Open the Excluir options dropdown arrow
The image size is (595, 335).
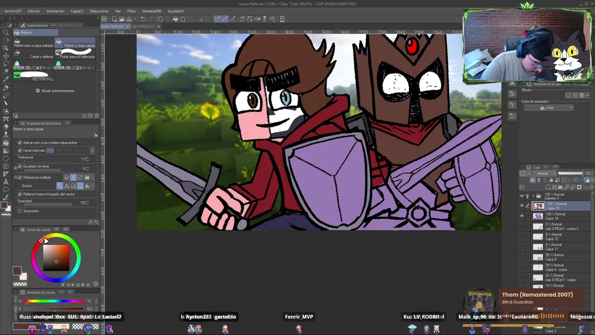pos(93,186)
